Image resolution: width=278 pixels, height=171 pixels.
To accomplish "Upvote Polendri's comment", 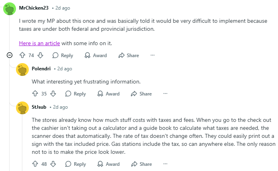I will coord(35,94).
